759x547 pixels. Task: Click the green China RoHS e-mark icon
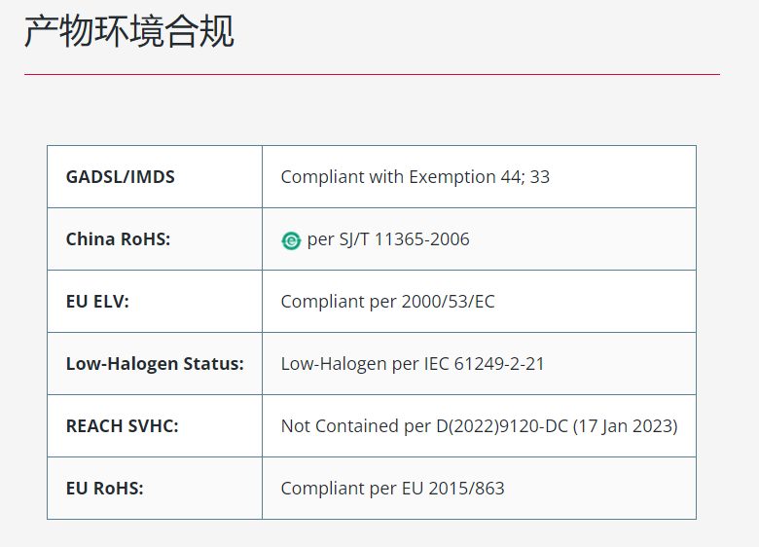291,240
